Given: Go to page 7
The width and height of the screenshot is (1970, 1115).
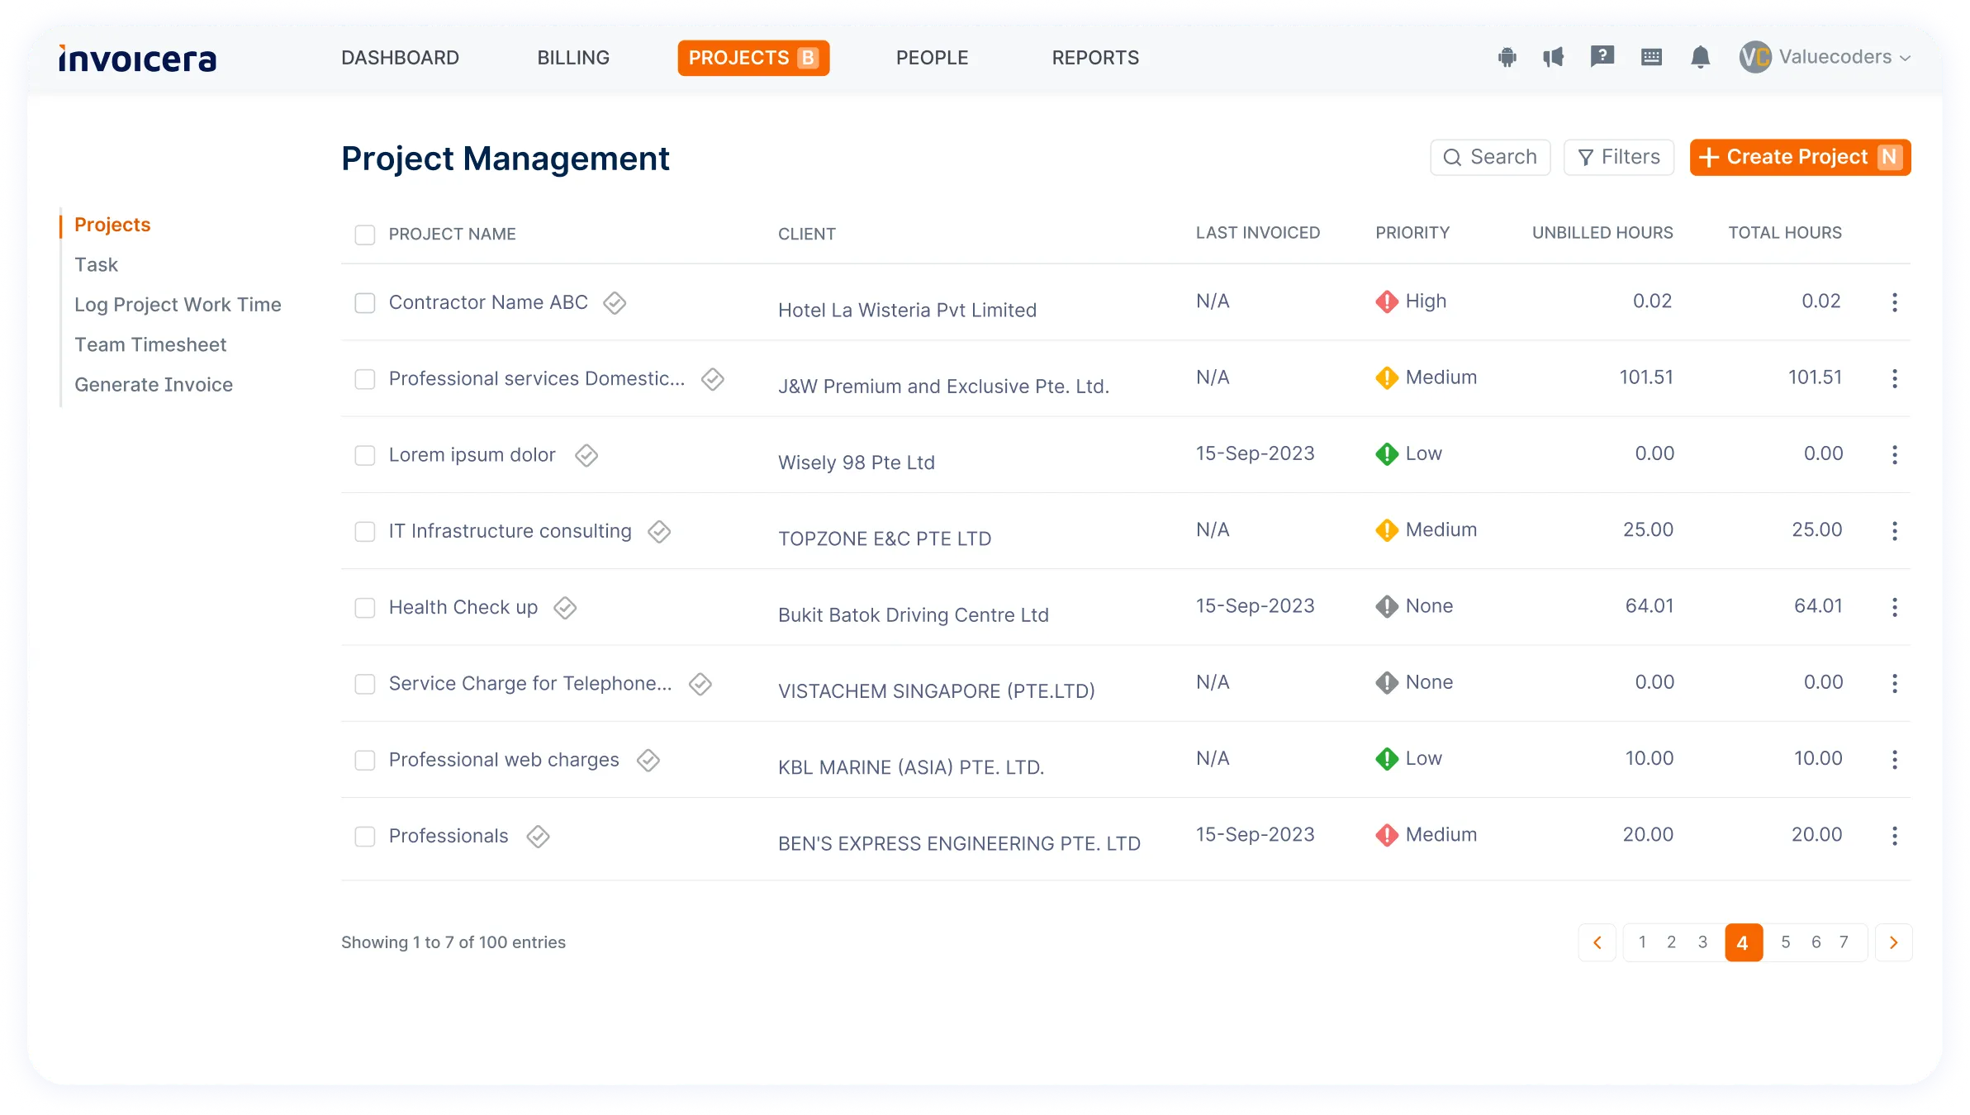Looking at the screenshot, I should tap(1844, 942).
